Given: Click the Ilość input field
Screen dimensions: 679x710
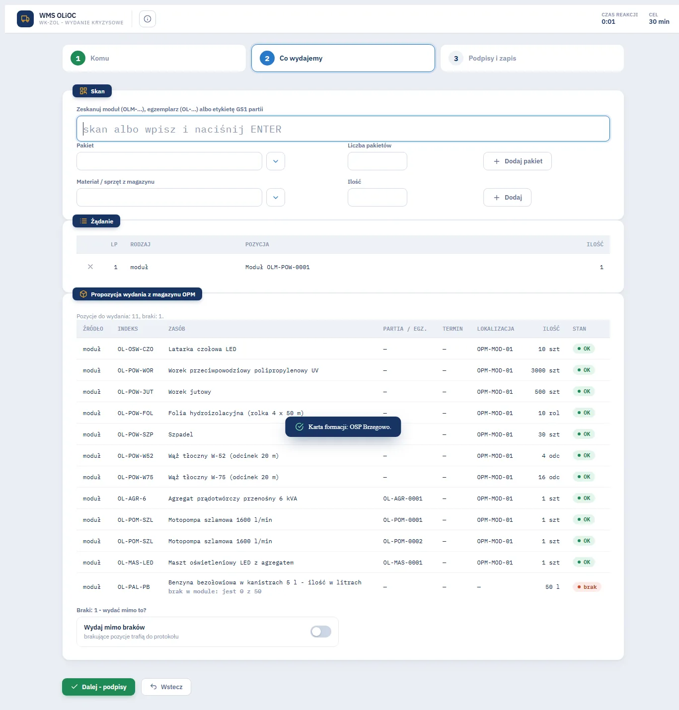Looking at the screenshot, I should click(377, 198).
